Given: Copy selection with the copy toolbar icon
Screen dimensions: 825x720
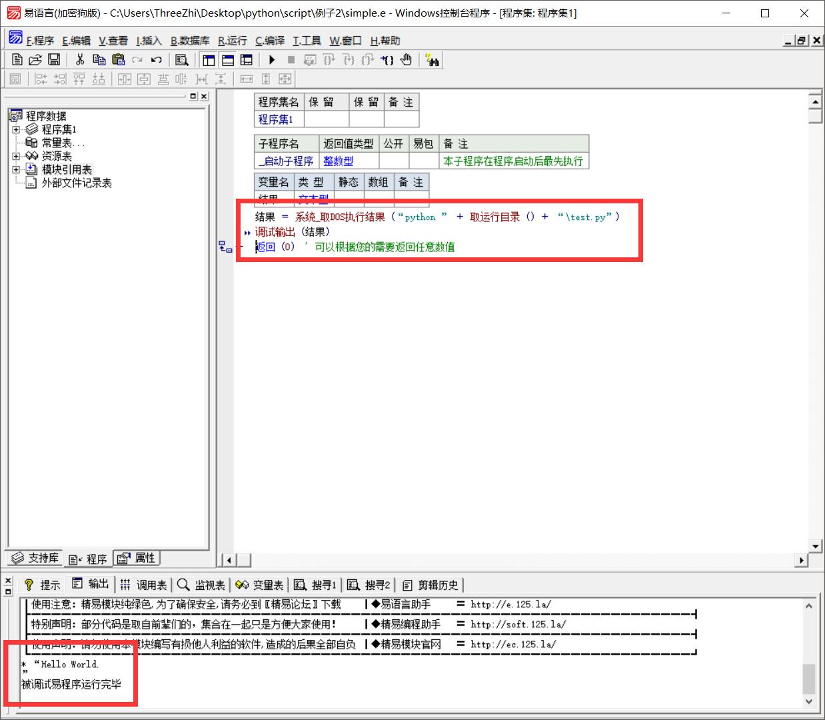Looking at the screenshot, I should 99,60.
